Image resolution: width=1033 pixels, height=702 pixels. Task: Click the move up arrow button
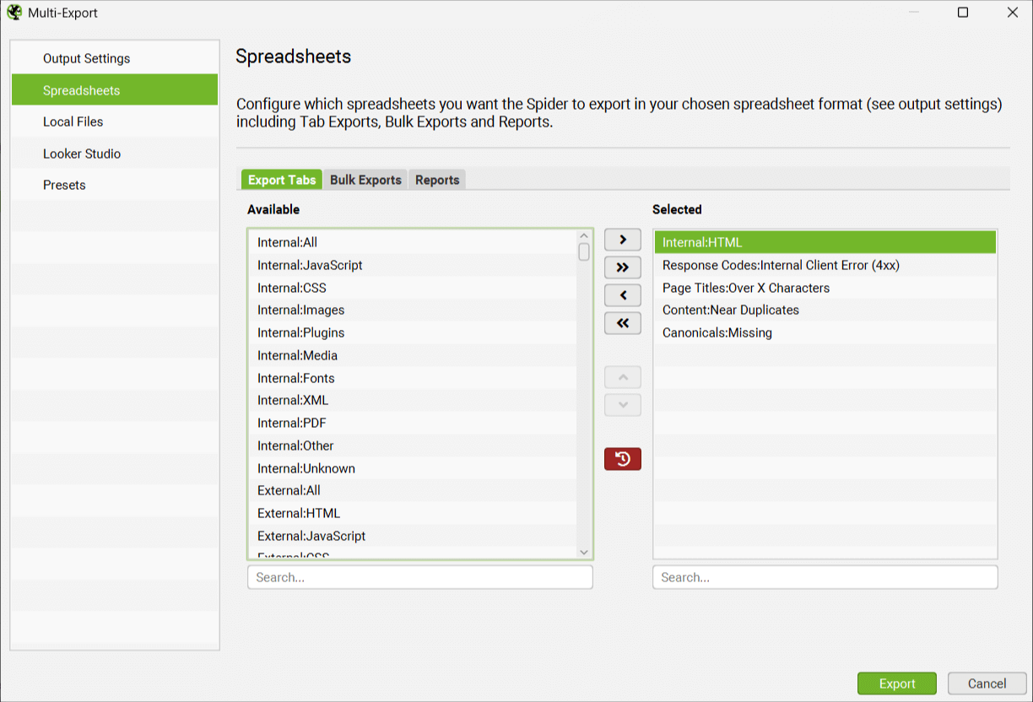[x=623, y=377]
